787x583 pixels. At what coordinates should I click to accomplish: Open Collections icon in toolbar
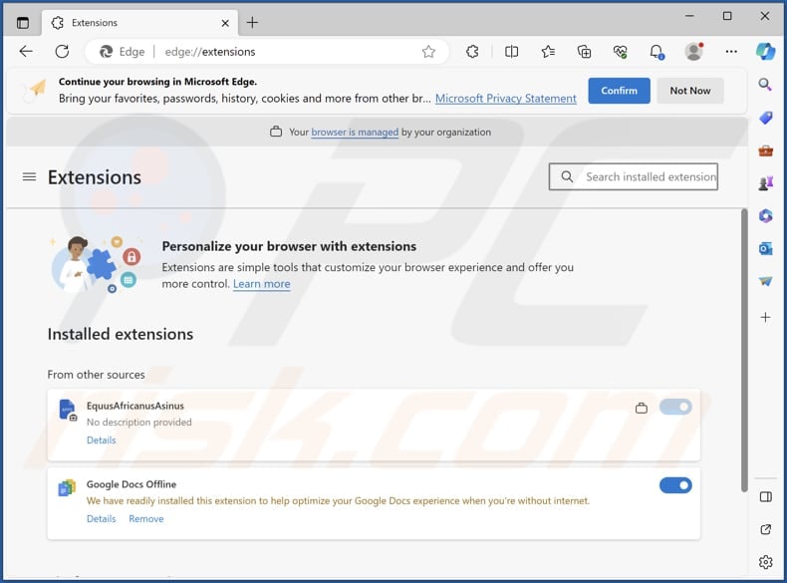[584, 51]
